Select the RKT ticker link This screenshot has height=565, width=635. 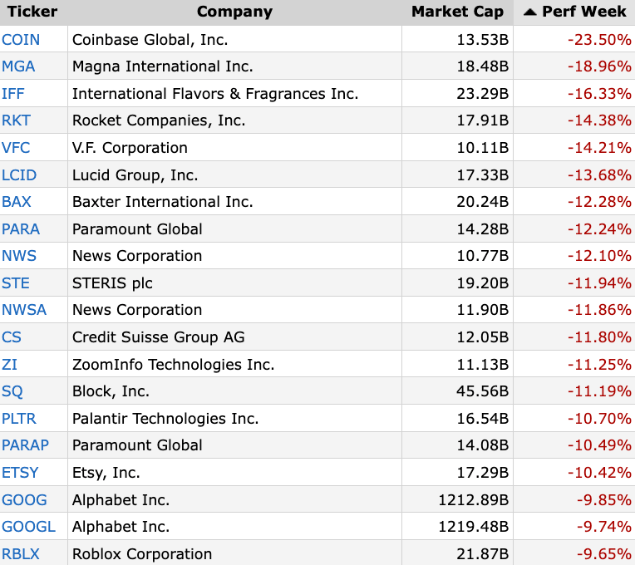(x=16, y=120)
